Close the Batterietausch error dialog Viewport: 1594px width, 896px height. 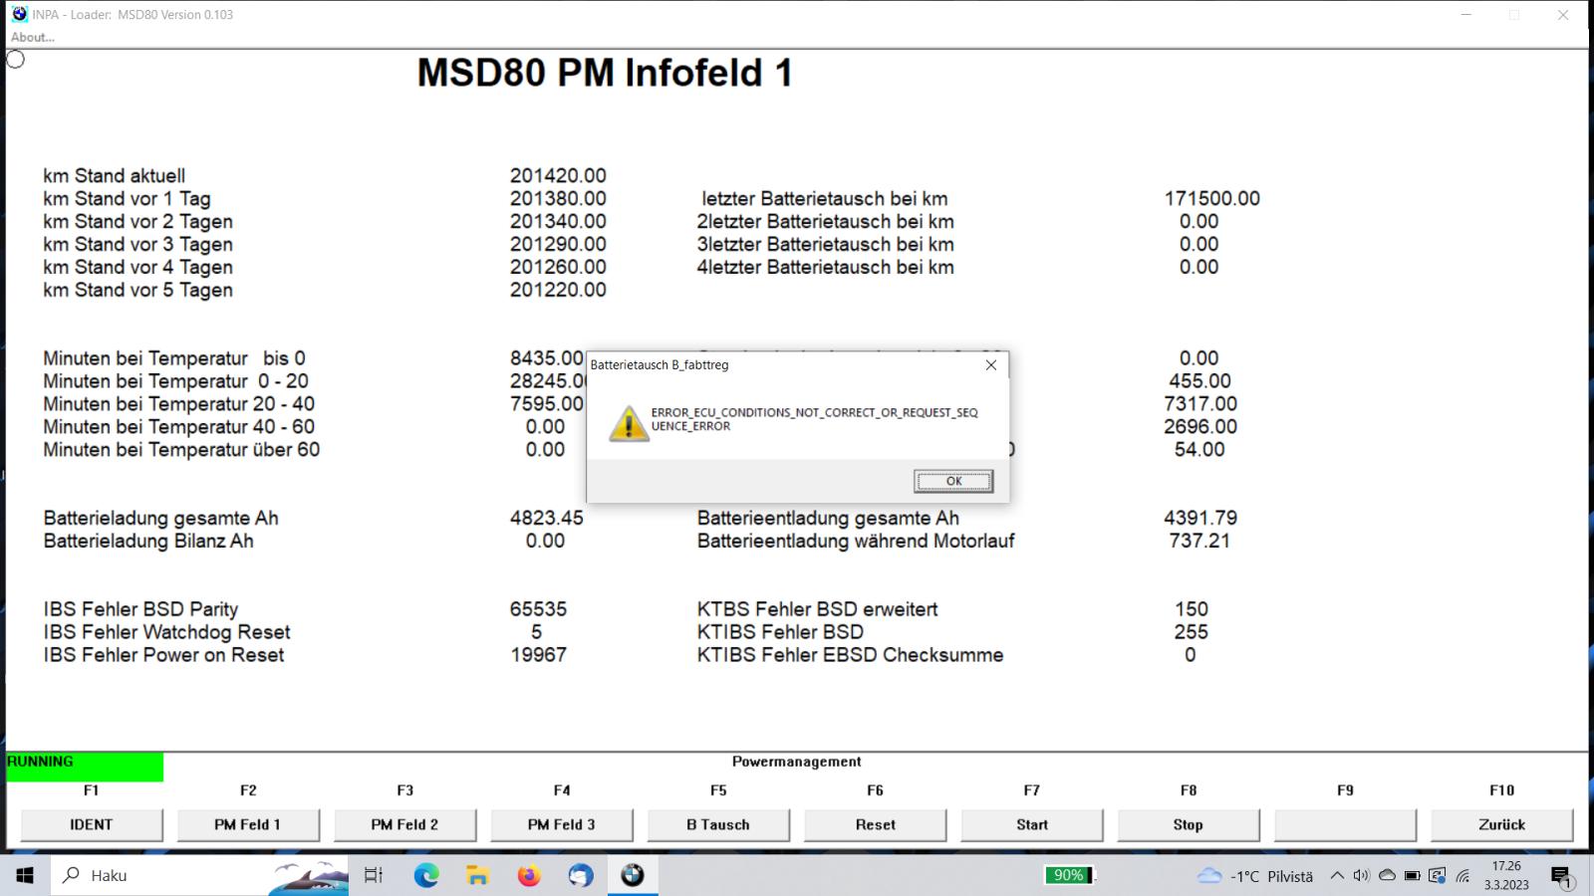(x=990, y=365)
